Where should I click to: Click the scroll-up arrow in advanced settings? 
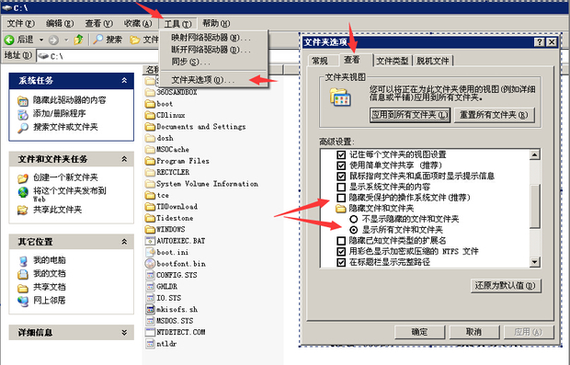coord(535,154)
